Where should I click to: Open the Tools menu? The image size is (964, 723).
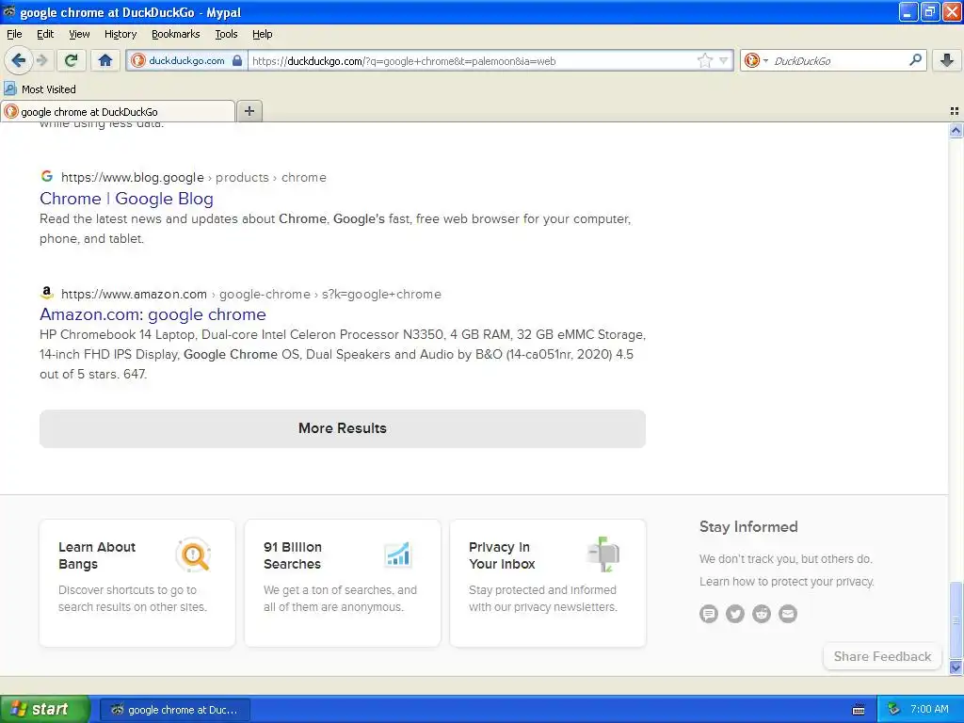point(226,34)
